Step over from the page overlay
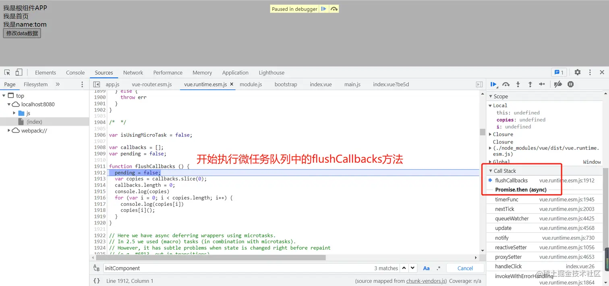 [x=334, y=9]
